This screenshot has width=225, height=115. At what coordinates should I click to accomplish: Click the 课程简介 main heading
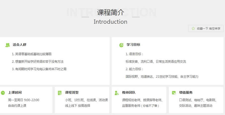tap(111, 12)
